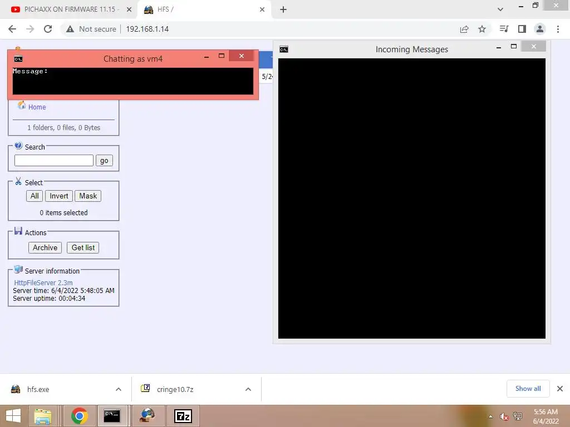Image resolution: width=570 pixels, height=427 pixels.
Task: Go forward to next page
Action: (30, 29)
